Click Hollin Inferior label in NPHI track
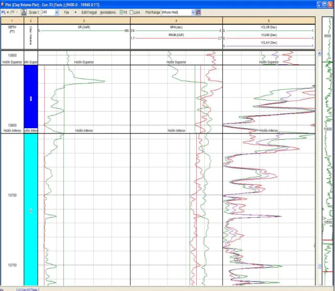The height and width of the screenshot is (291, 335). pos(176,130)
